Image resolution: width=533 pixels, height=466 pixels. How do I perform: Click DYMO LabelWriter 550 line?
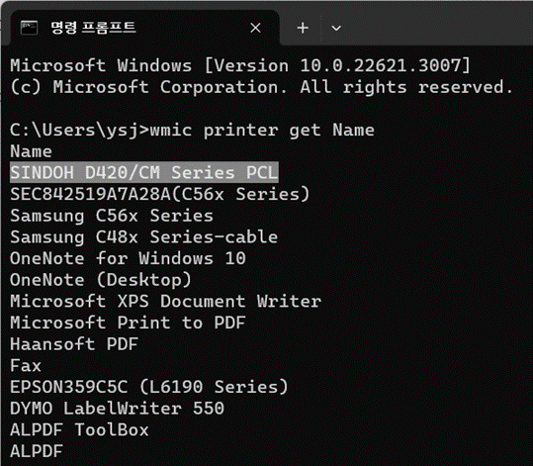pyautogui.click(x=117, y=409)
